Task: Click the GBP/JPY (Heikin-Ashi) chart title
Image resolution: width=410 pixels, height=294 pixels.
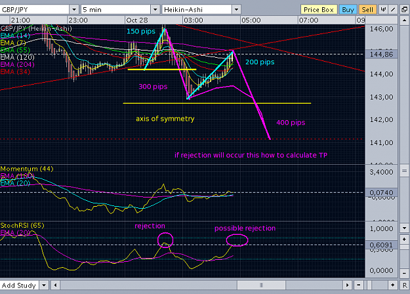Action: (x=36, y=28)
